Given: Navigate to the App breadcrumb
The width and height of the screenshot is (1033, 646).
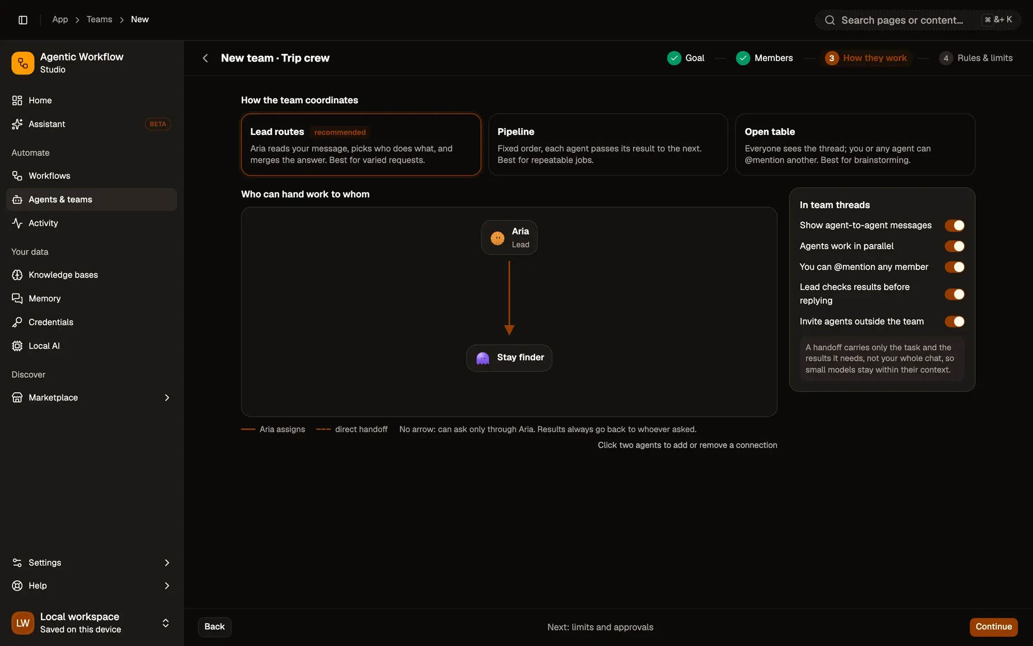Looking at the screenshot, I should coord(60,20).
